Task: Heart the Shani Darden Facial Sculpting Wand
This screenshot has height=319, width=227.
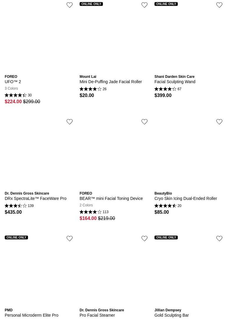Action: pyautogui.click(x=219, y=5)
